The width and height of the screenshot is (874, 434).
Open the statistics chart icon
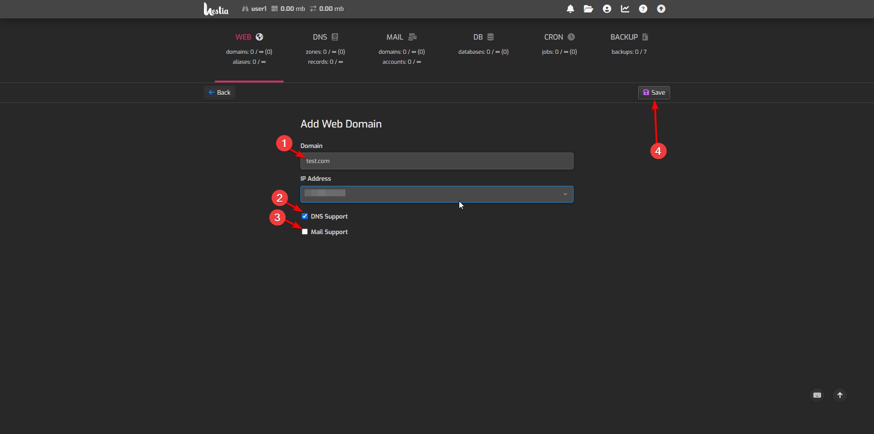pyautogui.click(x=625, y=9)
